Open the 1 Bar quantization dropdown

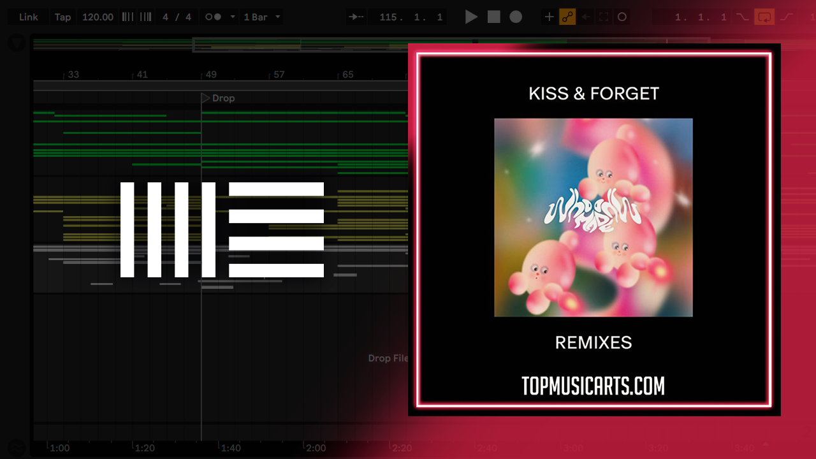[262, 17]
